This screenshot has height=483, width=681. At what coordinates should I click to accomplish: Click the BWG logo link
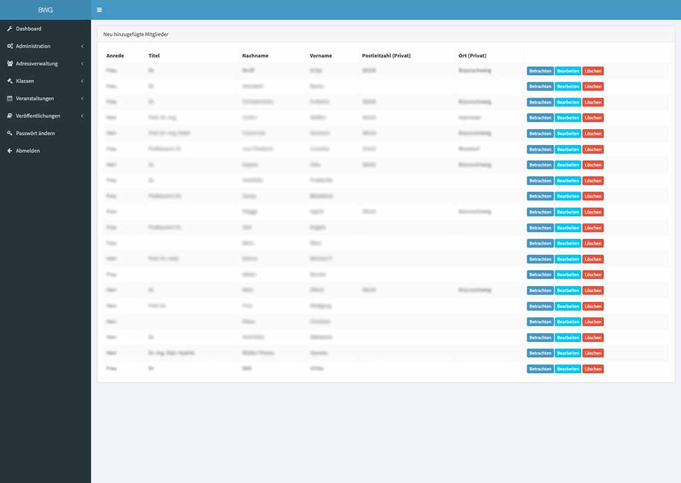click(x=45, y=10)
